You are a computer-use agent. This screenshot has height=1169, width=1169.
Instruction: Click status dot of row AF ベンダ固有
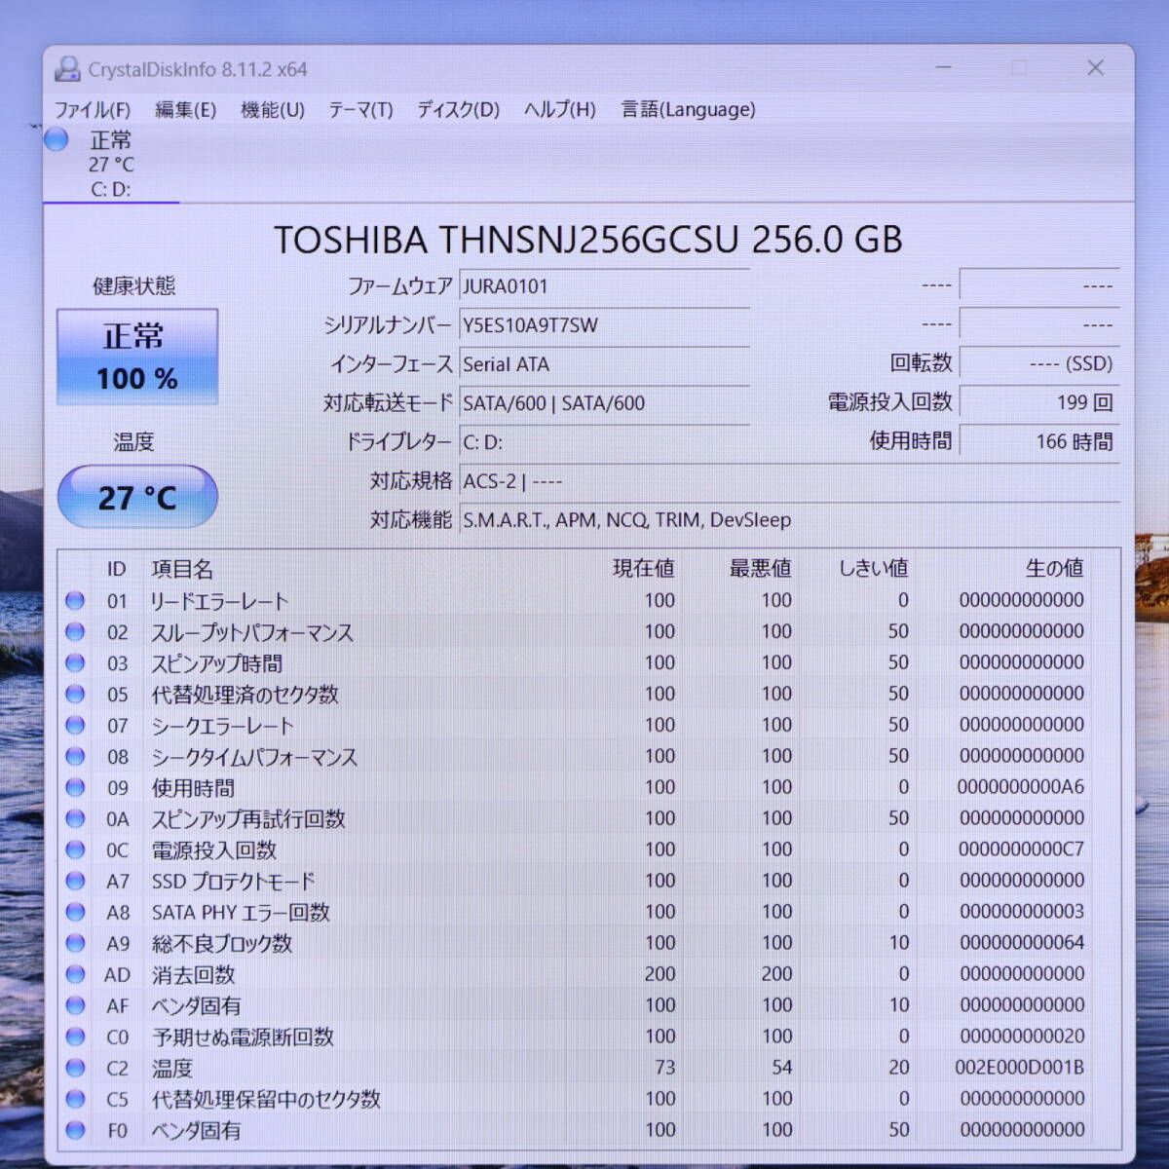tap(75, 1006)
